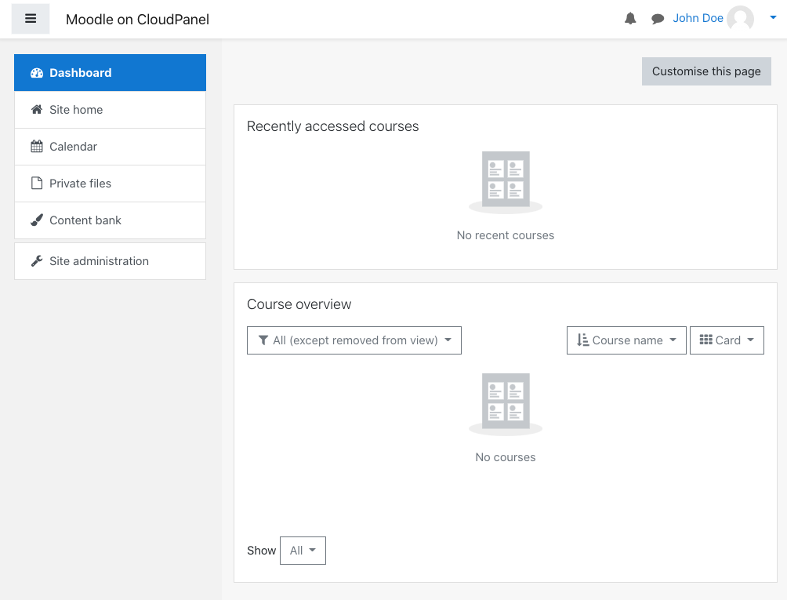Open Private files
787x600 pixels.
coord(110,184)
